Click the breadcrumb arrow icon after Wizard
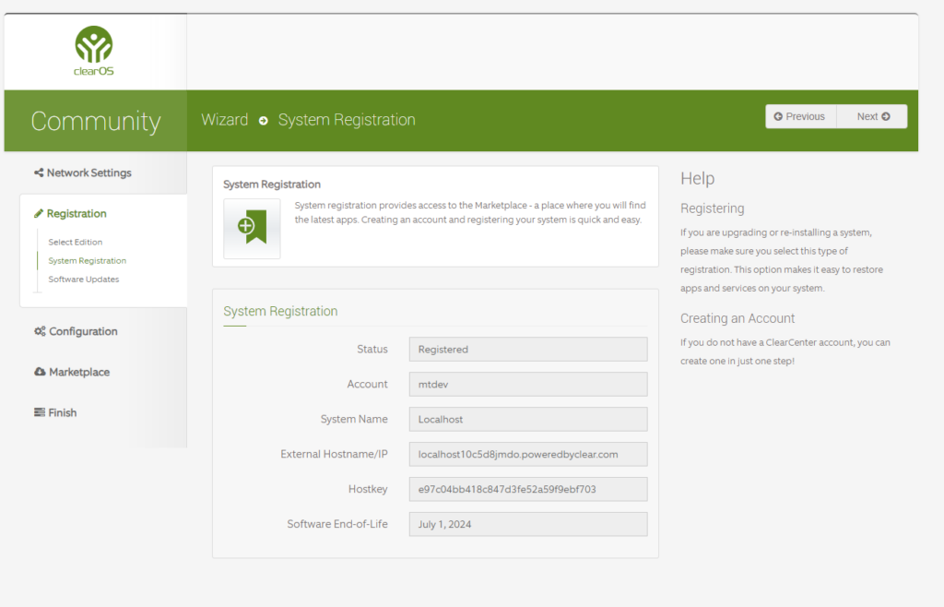The height and width of the screenshot is (607, 944). [x=263, y=121]
